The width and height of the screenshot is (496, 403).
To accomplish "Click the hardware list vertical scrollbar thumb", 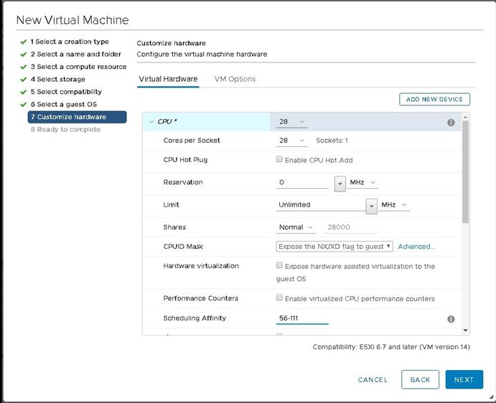I will [x=465, y=172].
